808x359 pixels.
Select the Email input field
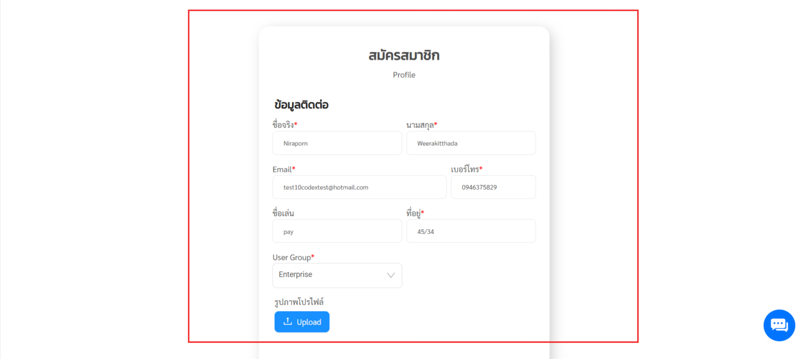point(359,187)
